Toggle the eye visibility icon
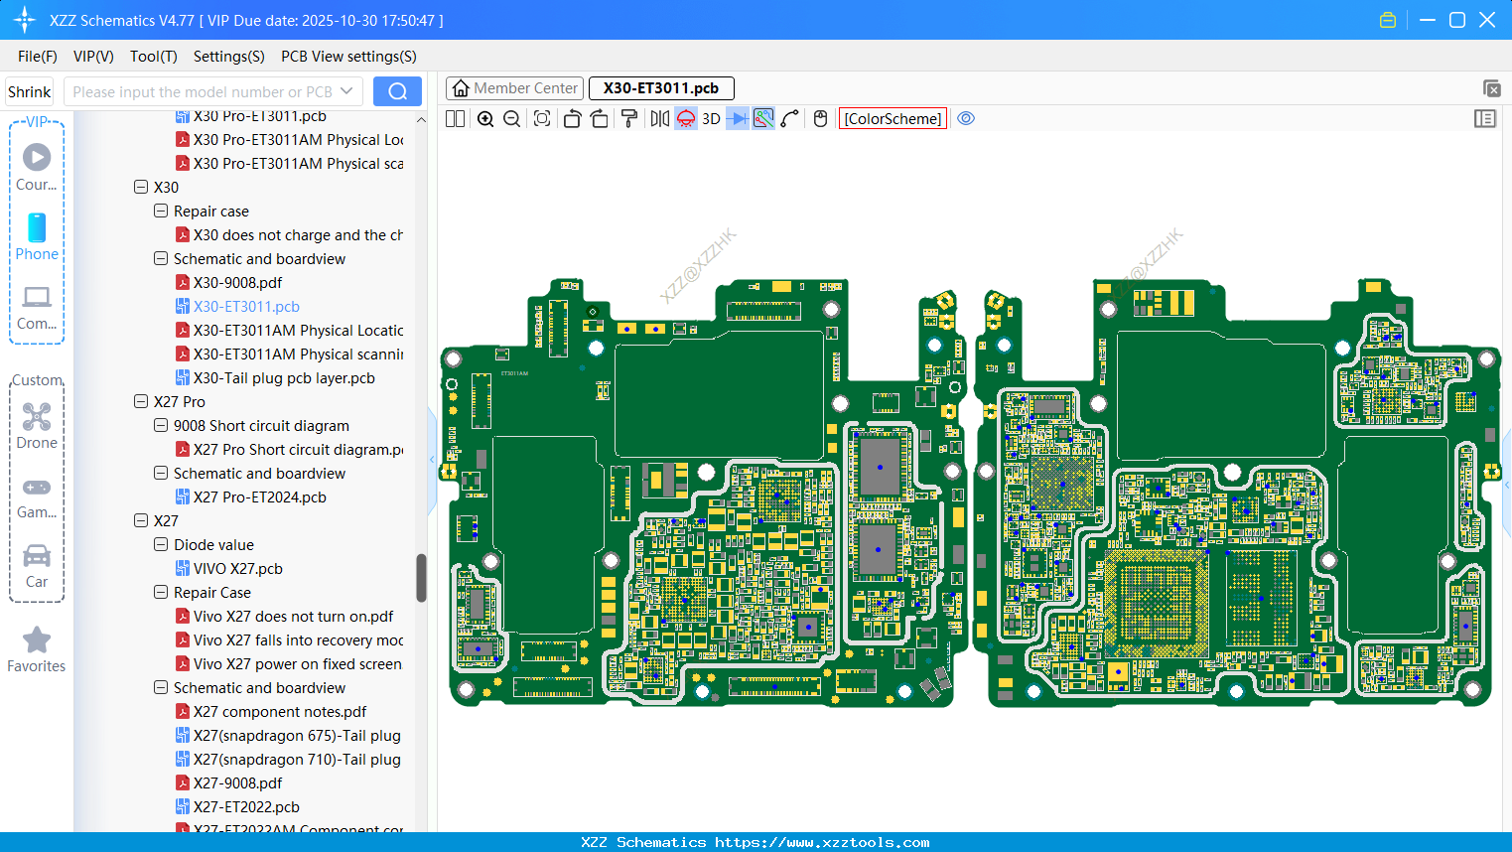 pyautogui.click(x=966, y=119)
